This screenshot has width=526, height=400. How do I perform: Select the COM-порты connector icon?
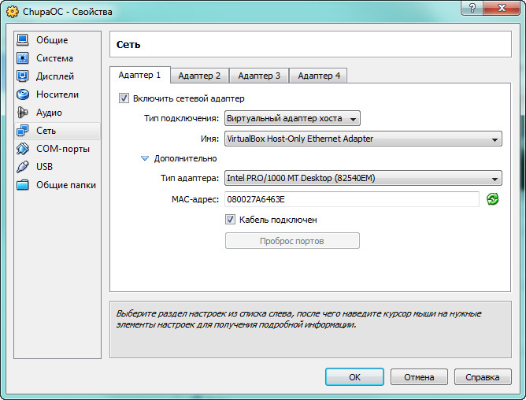click(23, 149)
